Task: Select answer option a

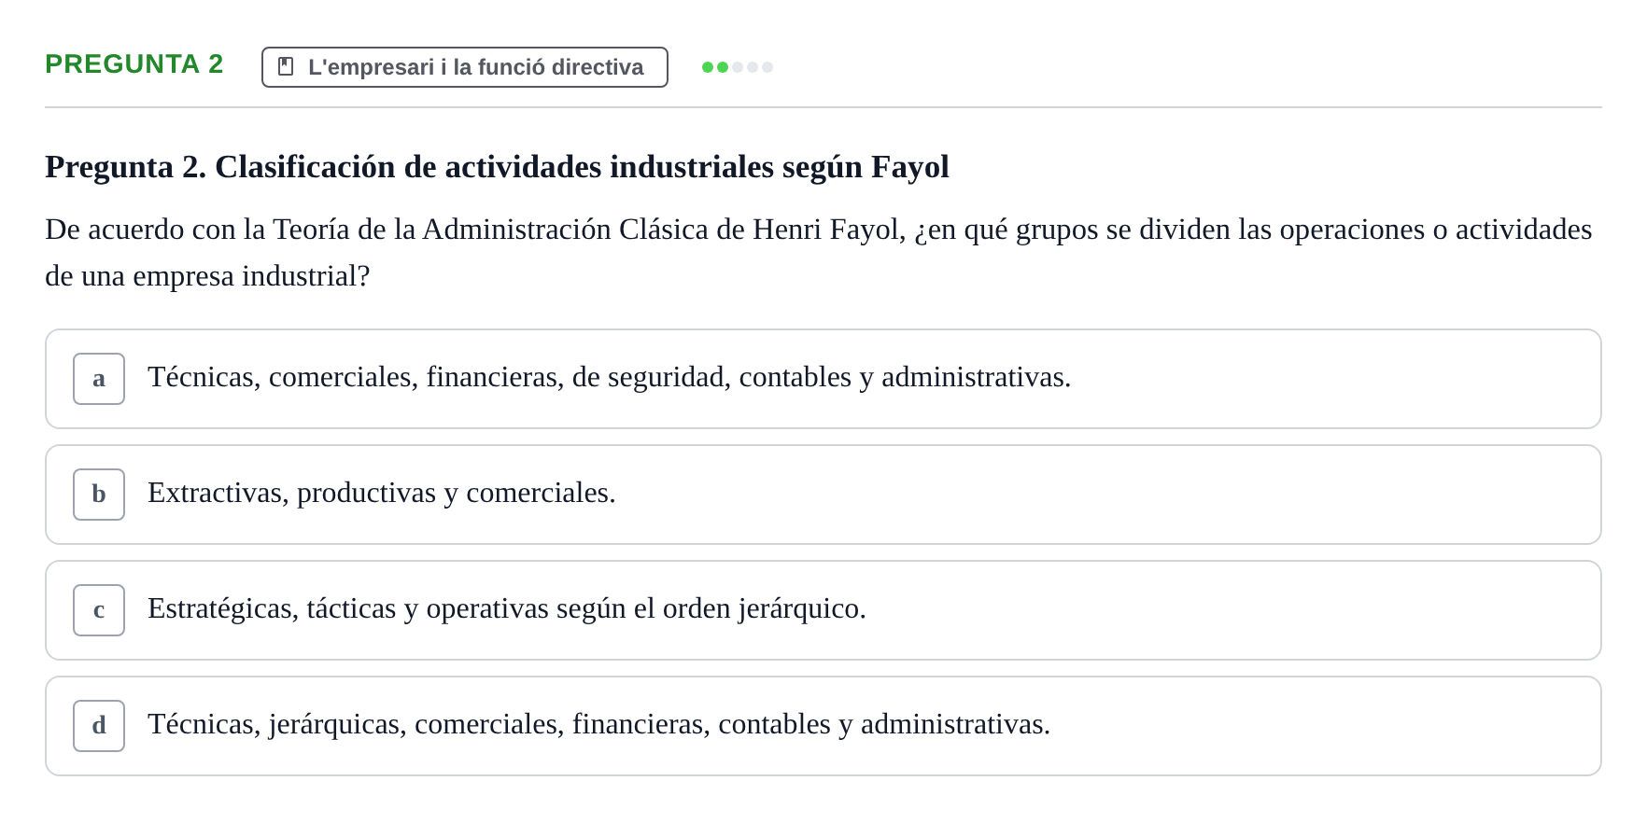Action: click(x=99, y=379)
